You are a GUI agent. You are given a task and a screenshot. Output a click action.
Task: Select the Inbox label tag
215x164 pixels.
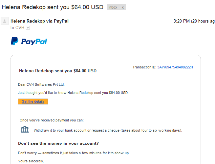pyautogui.click(x=113, y=7)
